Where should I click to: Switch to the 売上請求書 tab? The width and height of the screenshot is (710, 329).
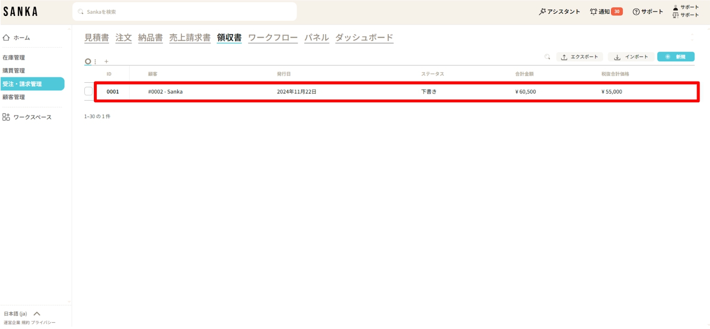190,37
